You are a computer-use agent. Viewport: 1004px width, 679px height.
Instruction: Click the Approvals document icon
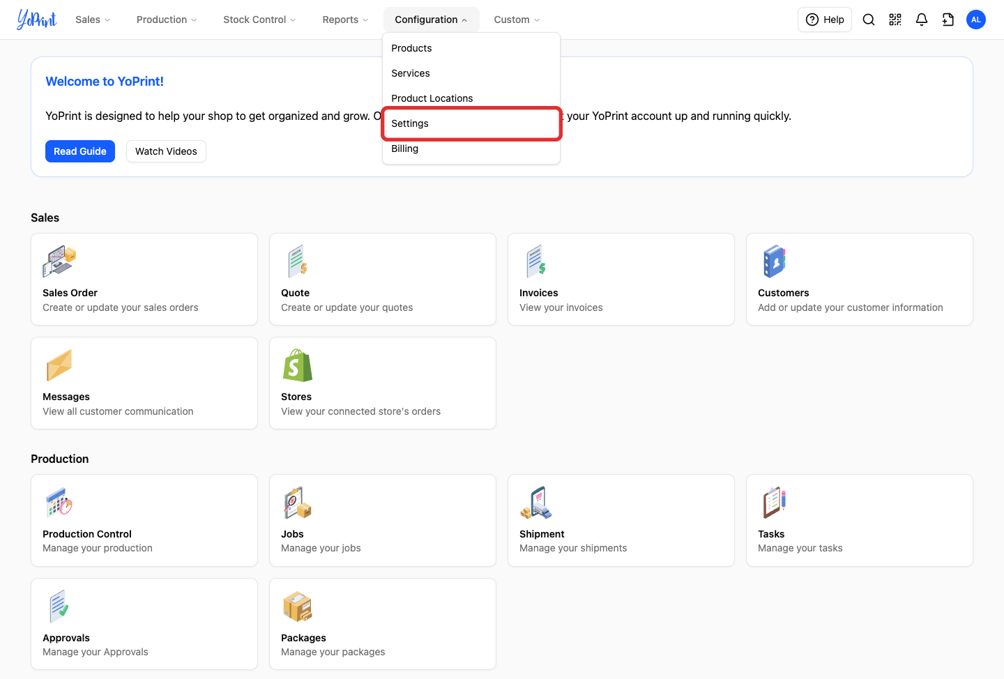point(59,606)
